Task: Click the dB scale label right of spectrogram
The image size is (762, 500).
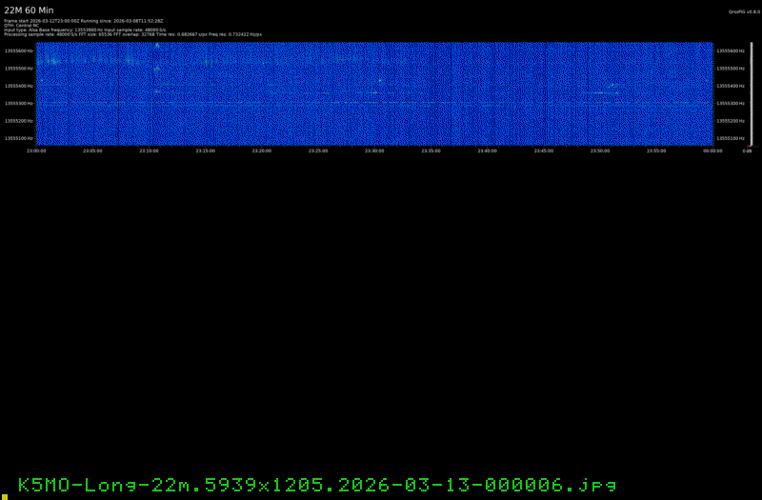Action: point(748,150)
